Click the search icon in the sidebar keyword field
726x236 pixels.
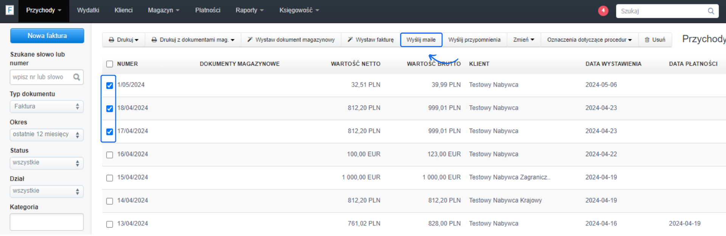[x=77, y=77]
